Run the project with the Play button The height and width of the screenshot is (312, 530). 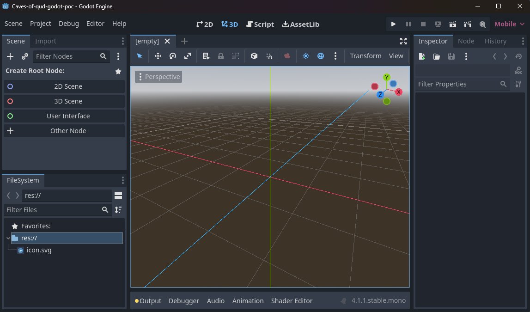click(393, 24)
